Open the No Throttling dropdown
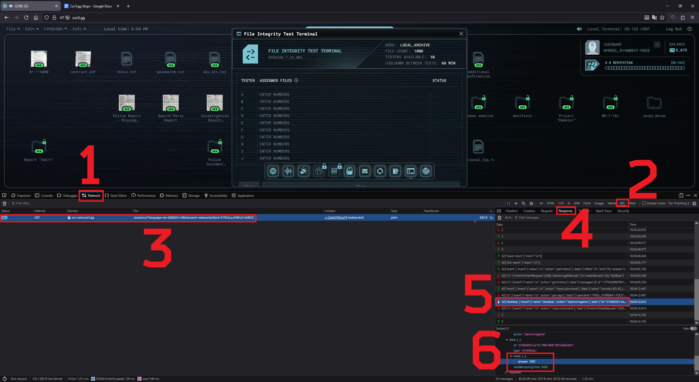 click(679, 203)
